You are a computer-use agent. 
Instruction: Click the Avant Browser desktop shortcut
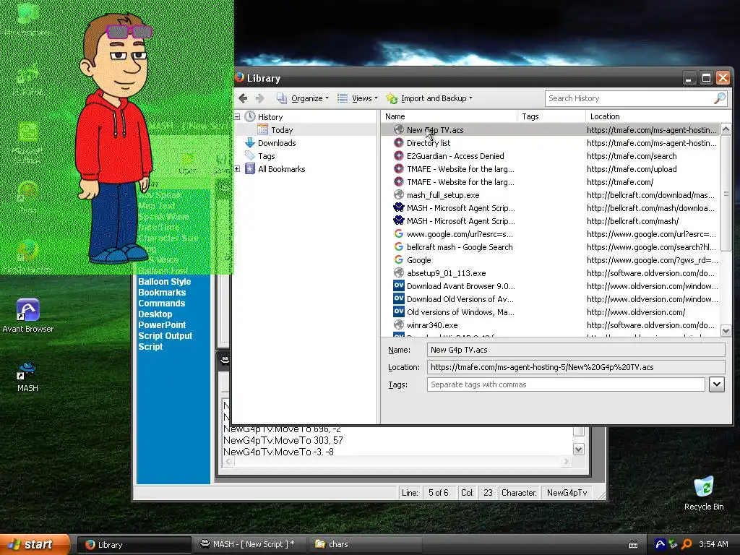pyautogui.click(x=28, y=316)
